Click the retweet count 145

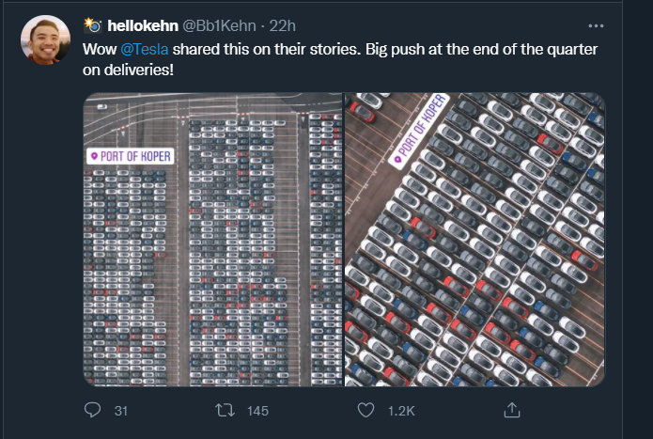click(x=257, y=411)
